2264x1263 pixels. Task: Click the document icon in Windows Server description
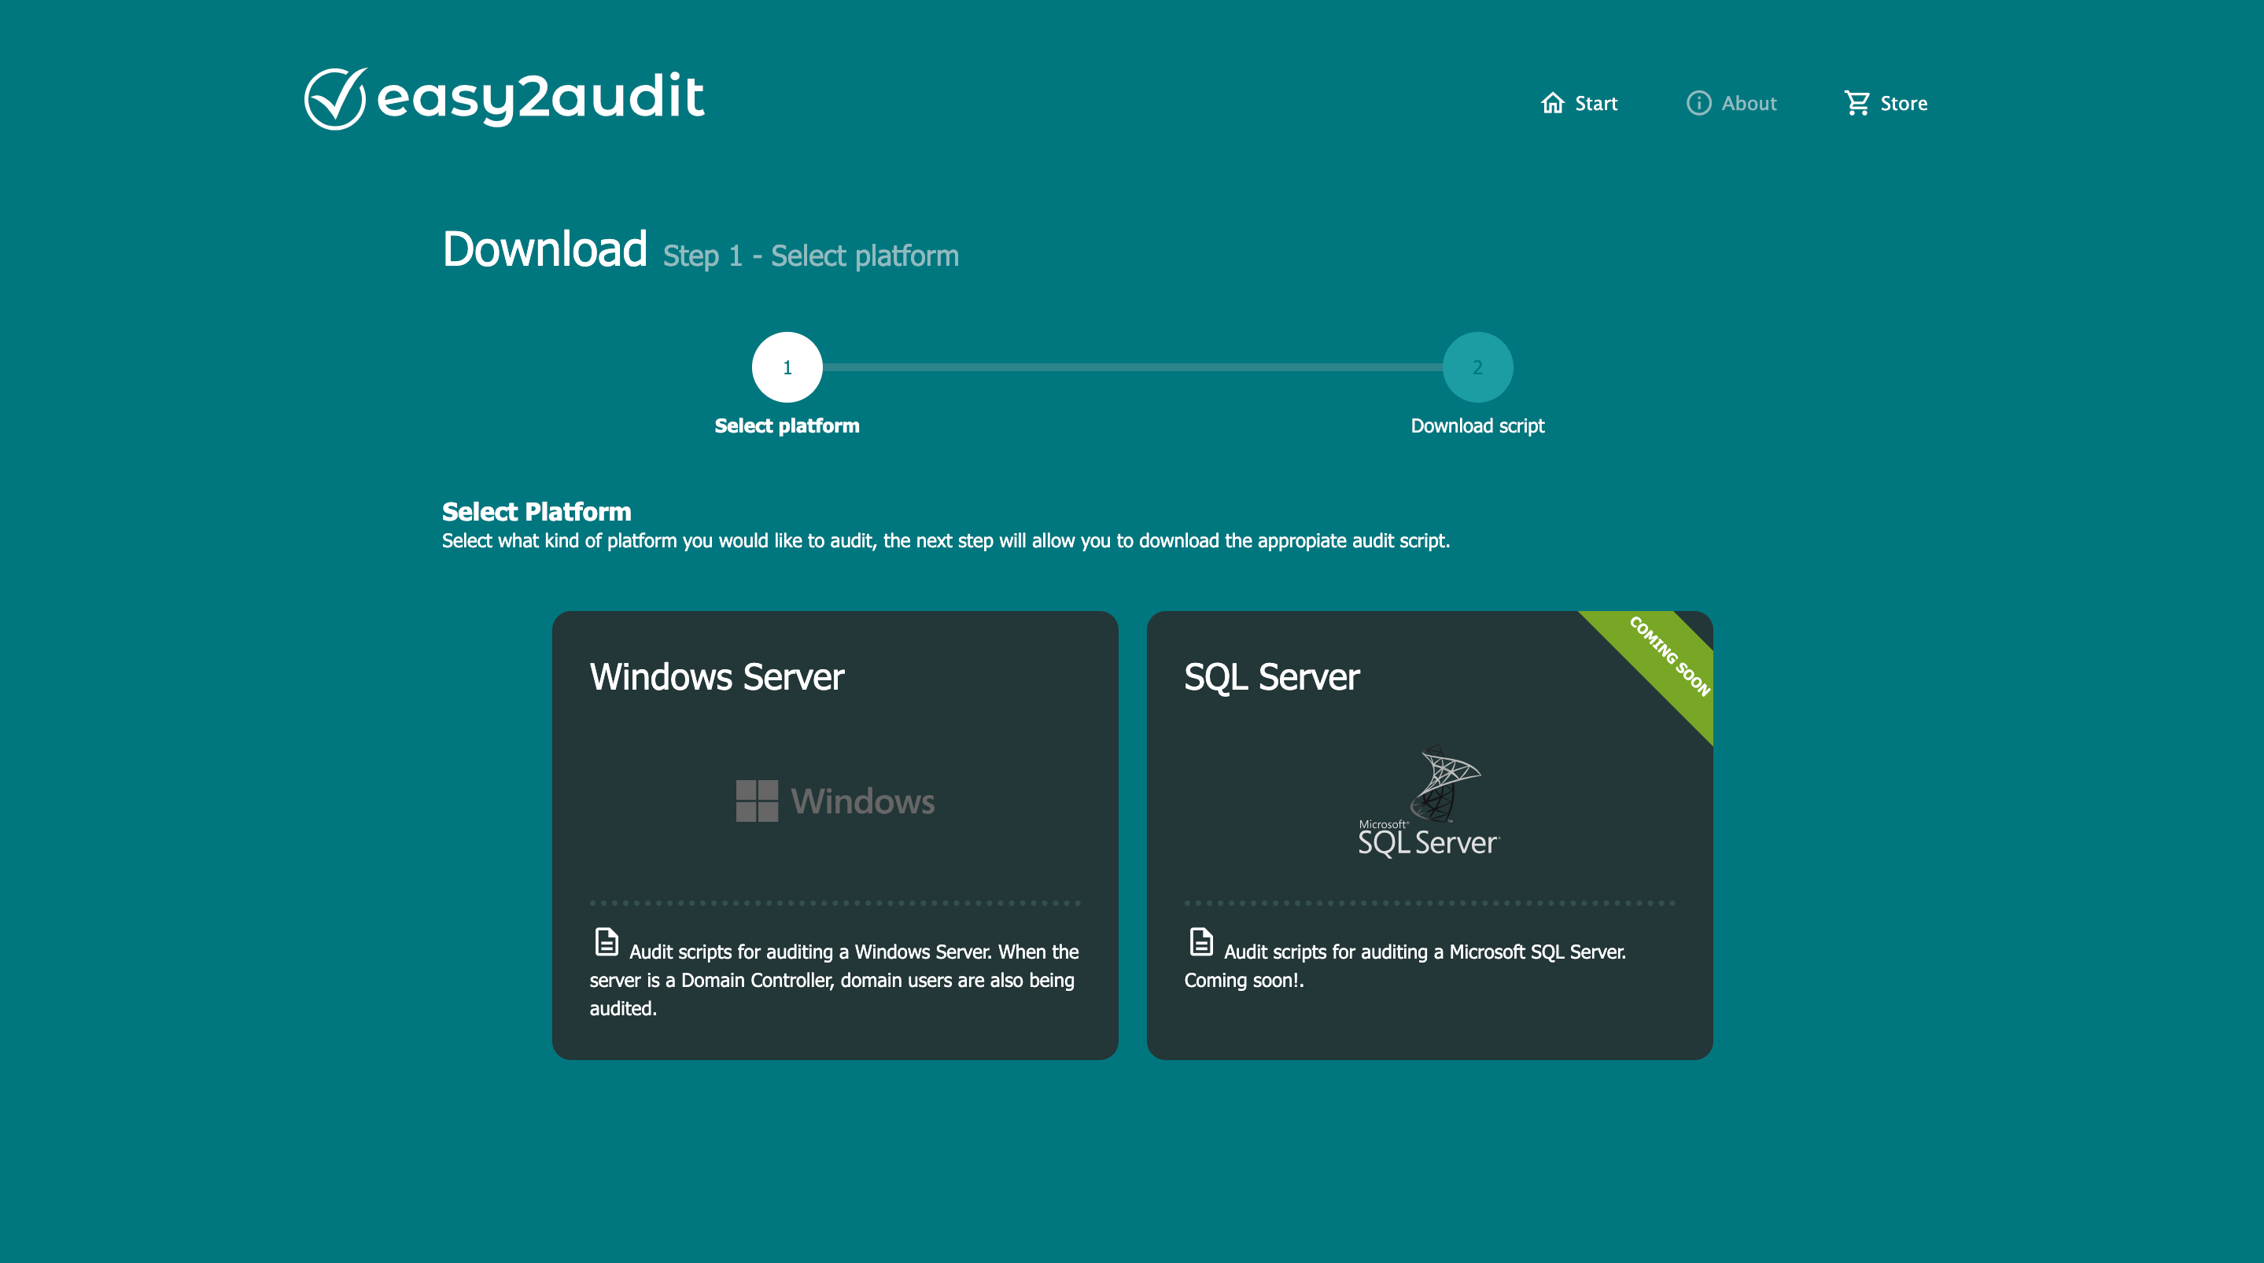[x=607, y=941]
